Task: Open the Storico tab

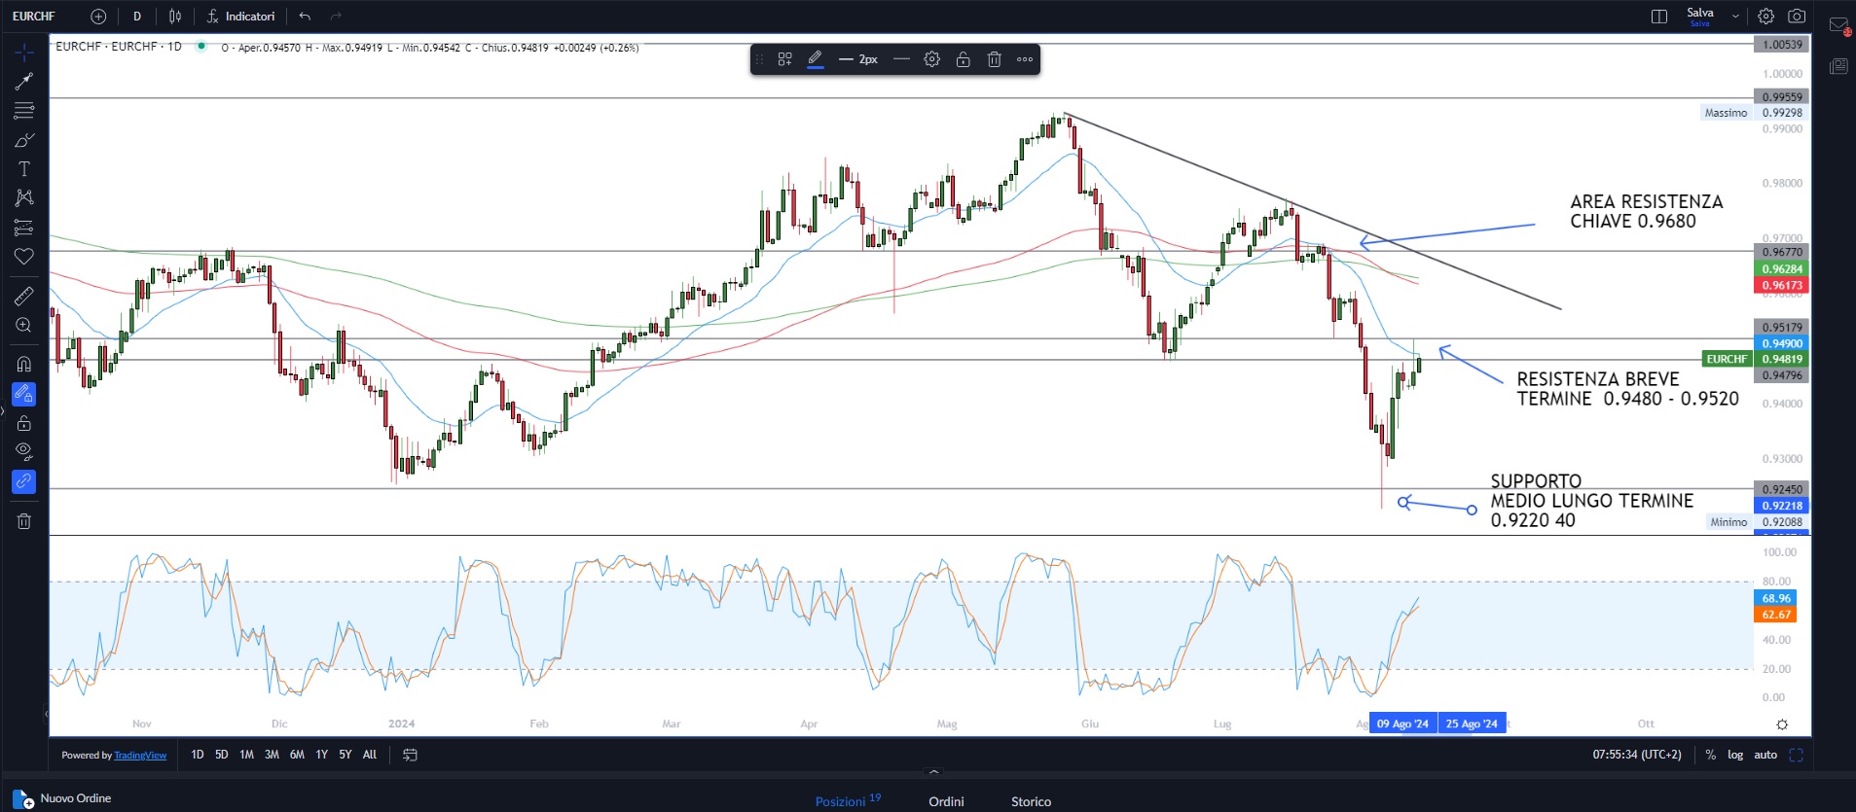Action: pos(1031,801)
